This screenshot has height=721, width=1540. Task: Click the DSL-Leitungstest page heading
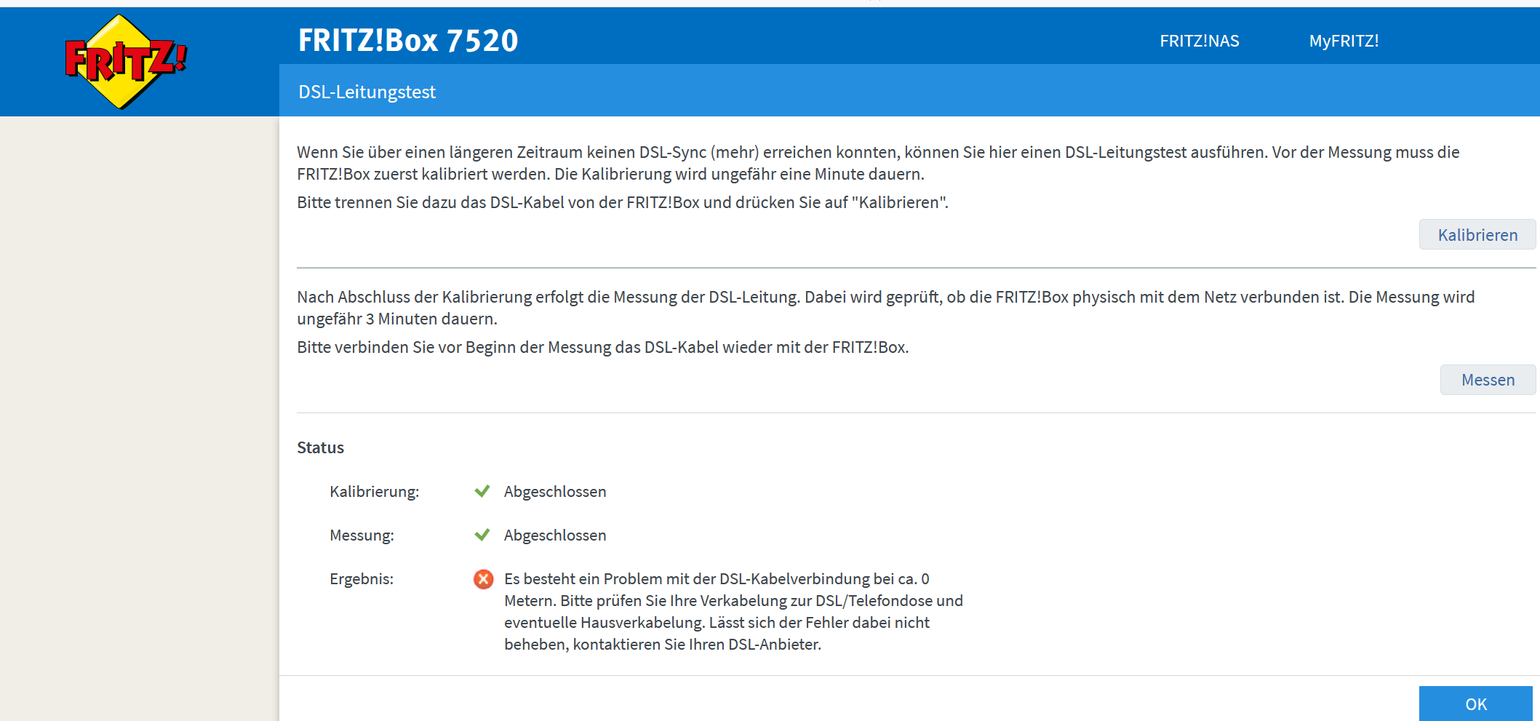(367, 92)
